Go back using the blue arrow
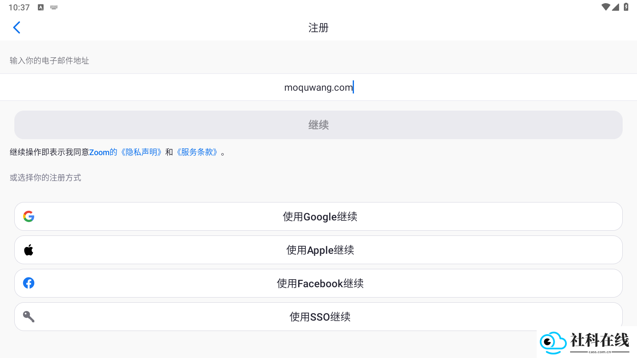Image resolution: width=637 pixels, height=358 pixels. pos(17,27)
